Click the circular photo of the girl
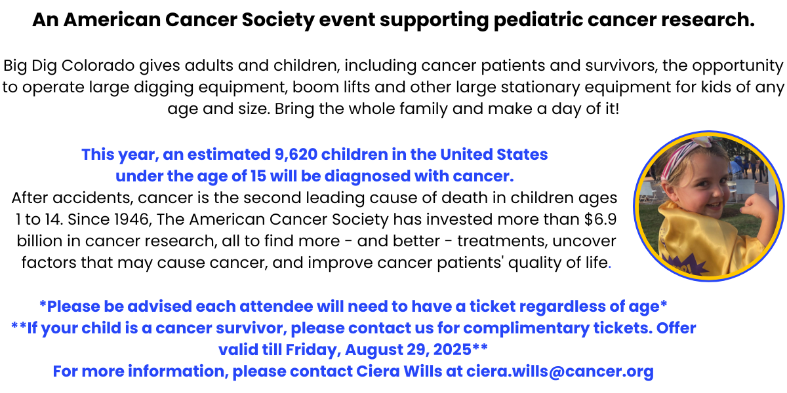The height and width of the screenshot is (393, 787). click(708, 206)
